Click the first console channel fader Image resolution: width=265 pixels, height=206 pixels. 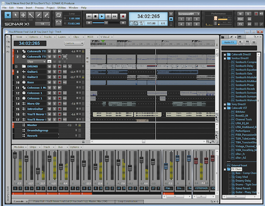tap(15, 155)
